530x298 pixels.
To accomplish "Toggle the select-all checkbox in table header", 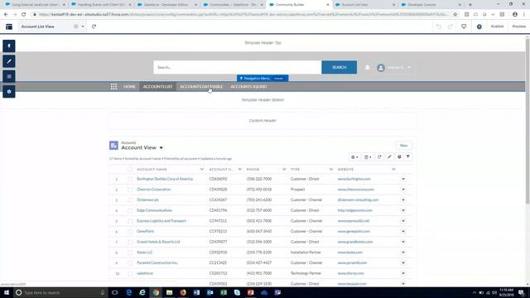I will coord(130,169).
